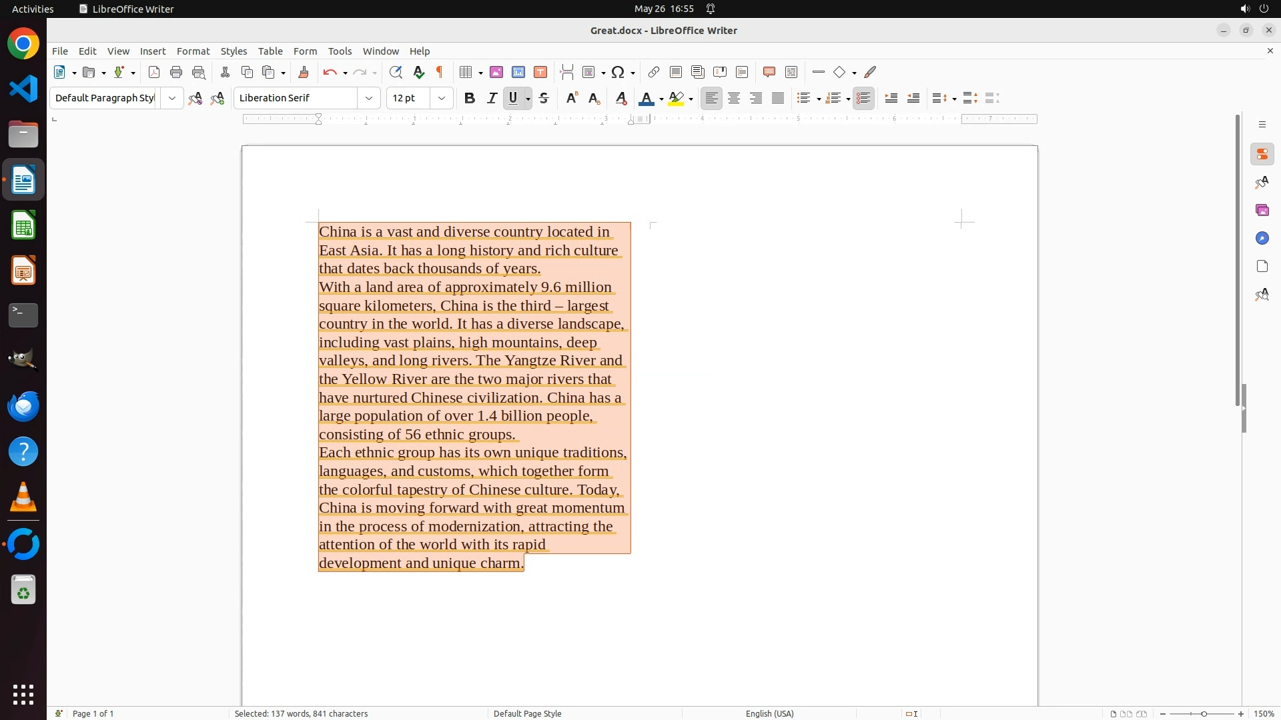Expand the font name dropdown

(369, 98)
